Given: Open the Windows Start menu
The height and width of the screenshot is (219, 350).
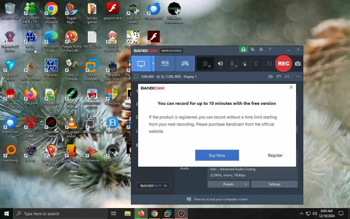Looking at the screenshot, I should [7, 214].
